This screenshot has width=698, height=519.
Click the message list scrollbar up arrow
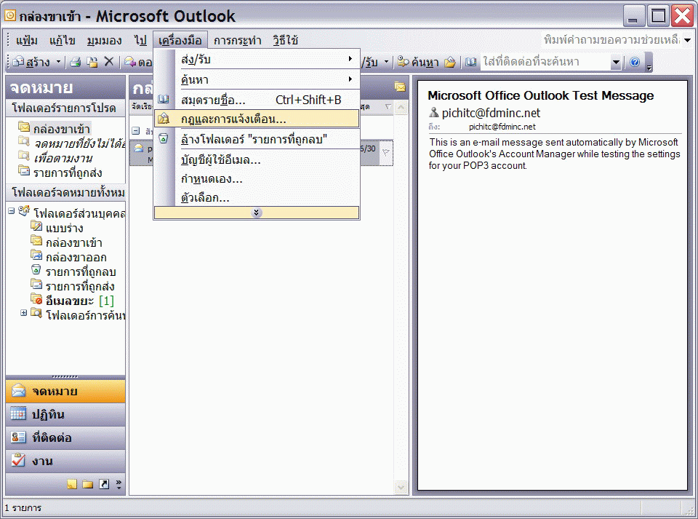401,107
